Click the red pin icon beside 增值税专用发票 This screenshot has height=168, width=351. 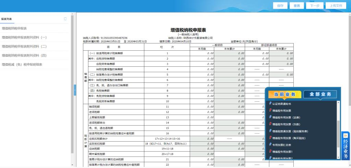click(270, 111)
